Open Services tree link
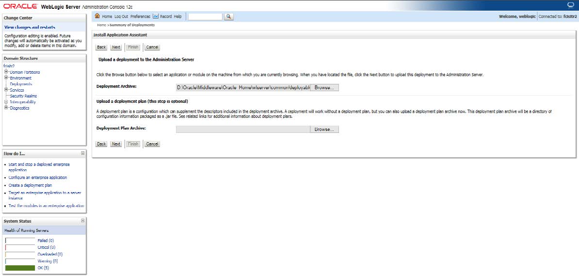Viewport: 579px width, 276px height. pos(17,90)
